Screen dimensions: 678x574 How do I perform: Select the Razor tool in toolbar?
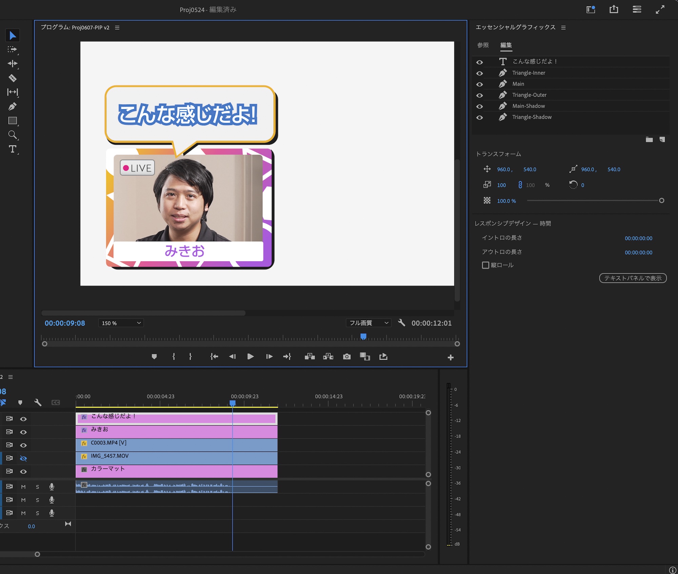(12, 78)
